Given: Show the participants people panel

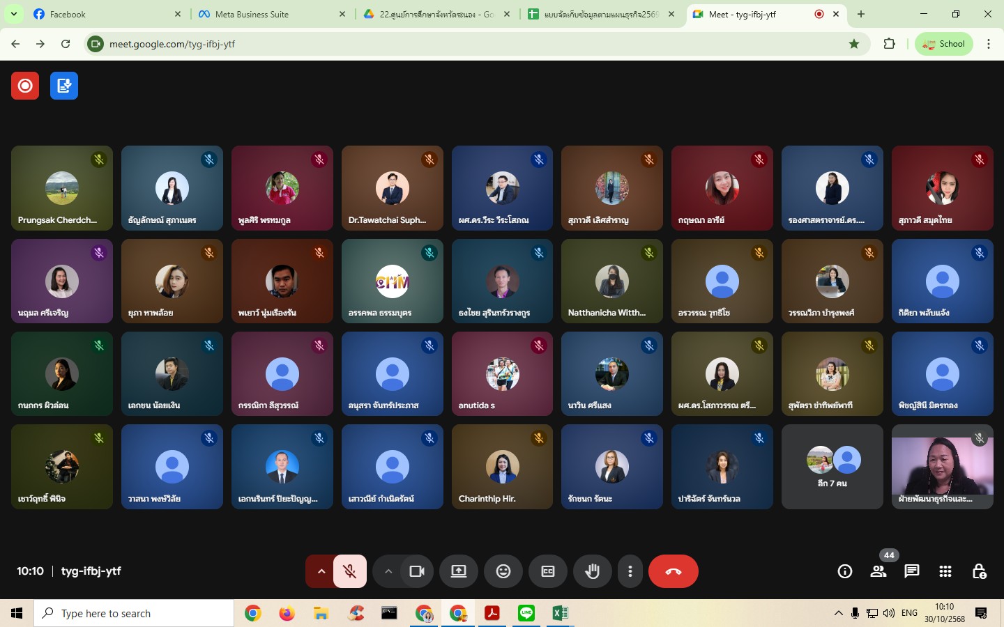Looking at the screenshot, I should pos(878,572).
